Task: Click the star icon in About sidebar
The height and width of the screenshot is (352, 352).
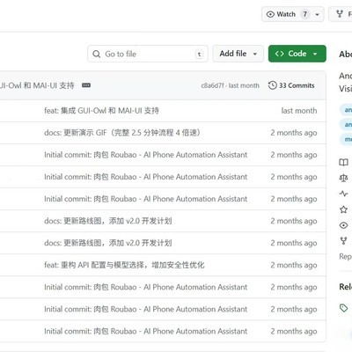Action: point(343,209)
